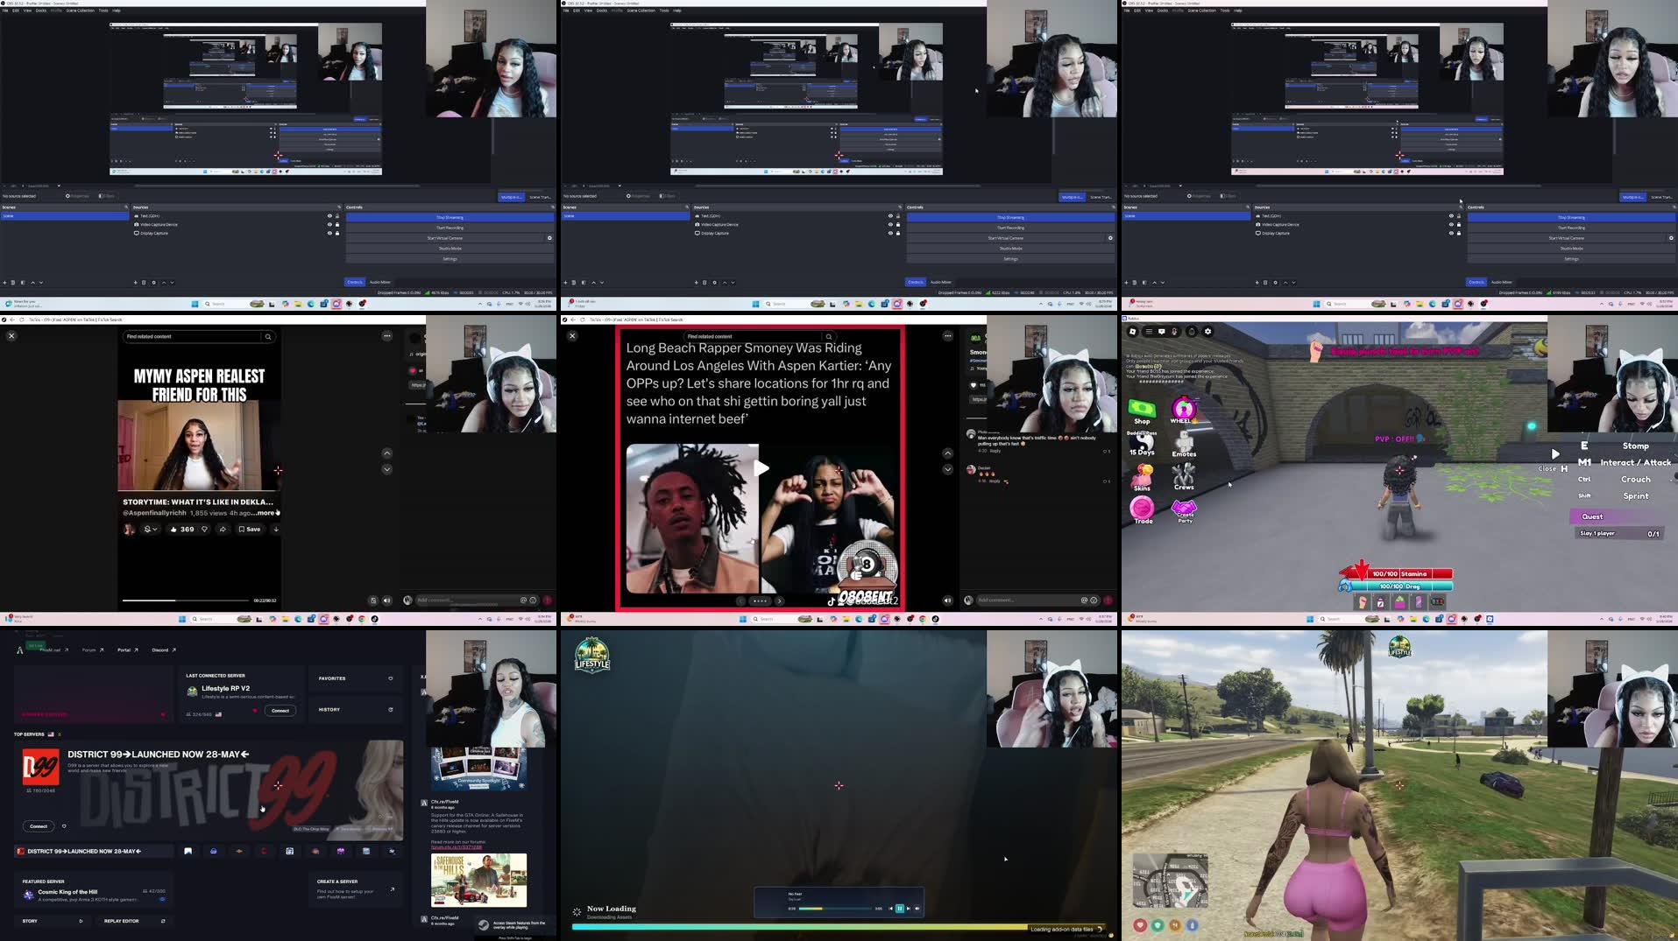The width and height of the screenshot is (1678, 941).
Task: Go to the next video from MYMY ASPEN viewer
Action: tap(386, 470)
